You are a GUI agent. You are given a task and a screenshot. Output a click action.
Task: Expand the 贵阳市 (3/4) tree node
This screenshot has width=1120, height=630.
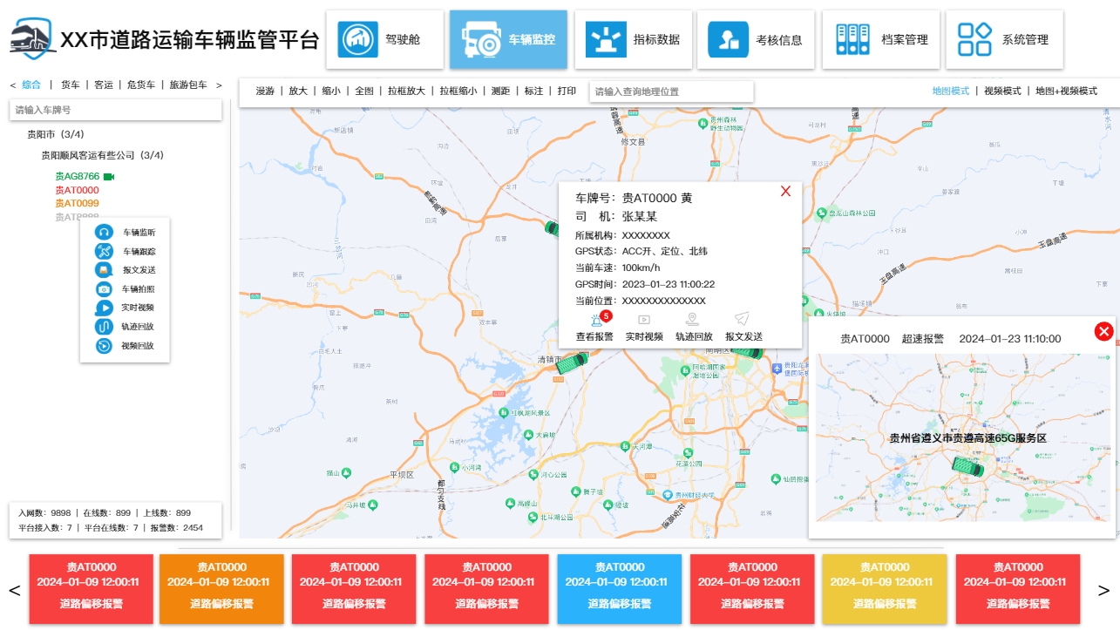56,134
